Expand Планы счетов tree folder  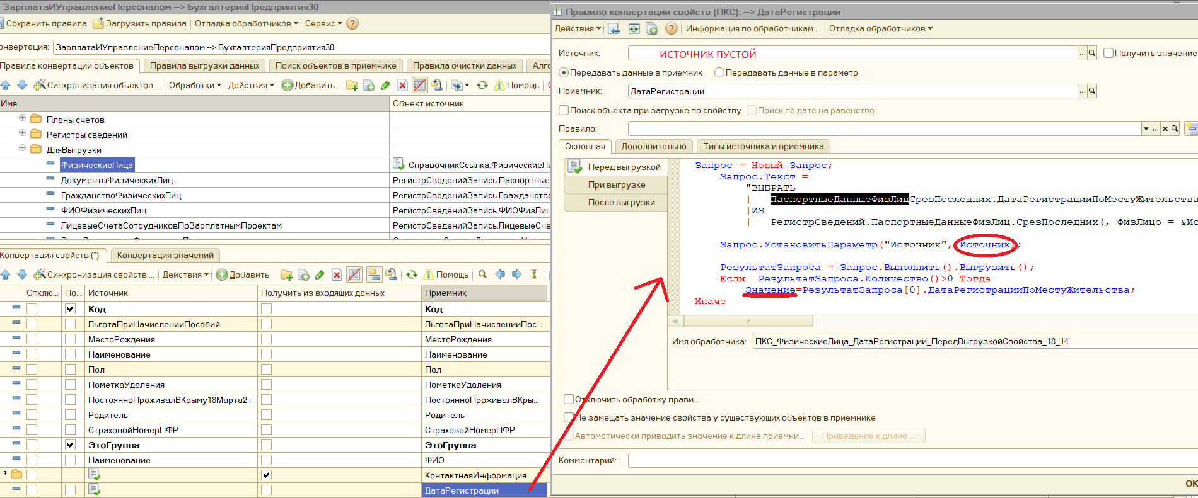pos(23,118)
